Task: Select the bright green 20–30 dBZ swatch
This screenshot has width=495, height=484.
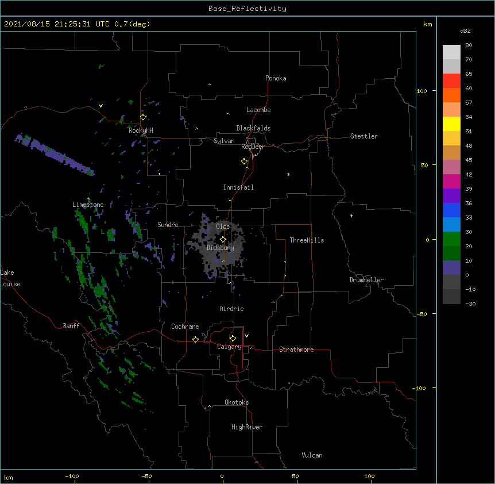Action: point(451,239)
